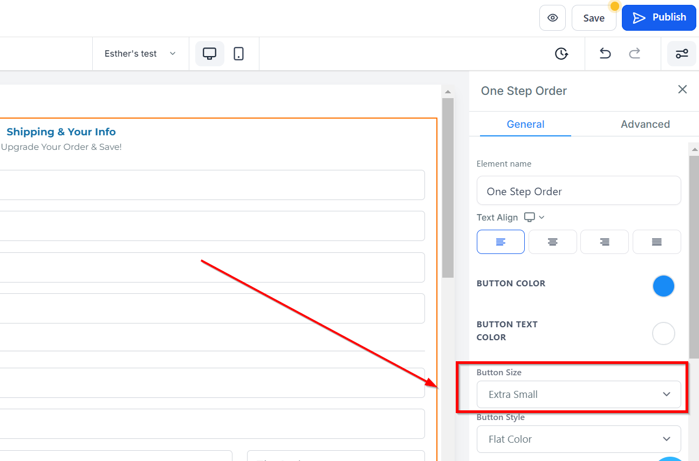This screenshot has width=699, height=461.
Task: Open version history clock icon
Action: (x=561, y=53)
